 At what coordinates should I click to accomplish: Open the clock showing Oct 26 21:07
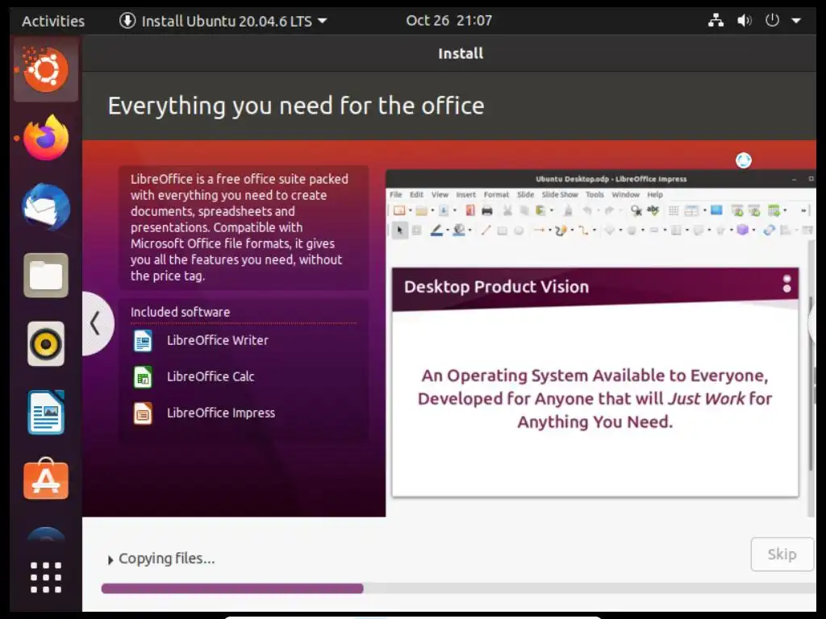point(448,20)
